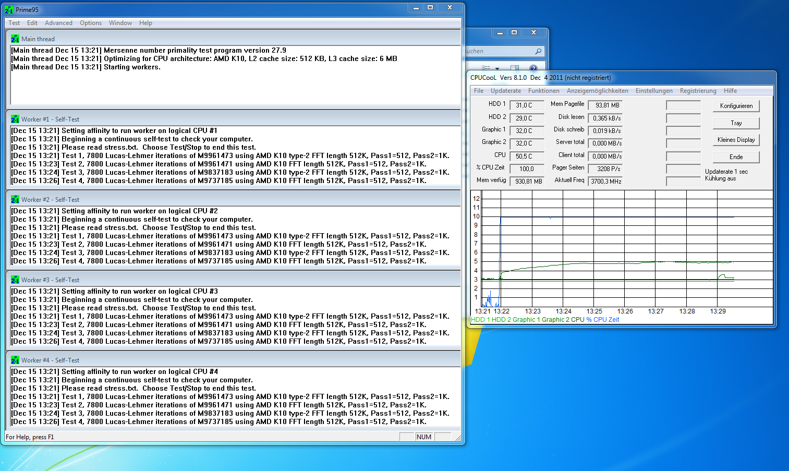Toggle the preview pane icon in Explorer window
Viewport: 789px width, 471px height.
(x=515, y=68)
